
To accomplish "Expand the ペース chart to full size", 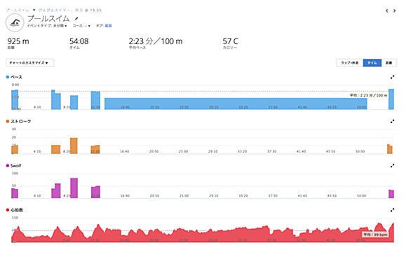I will 392,77.
